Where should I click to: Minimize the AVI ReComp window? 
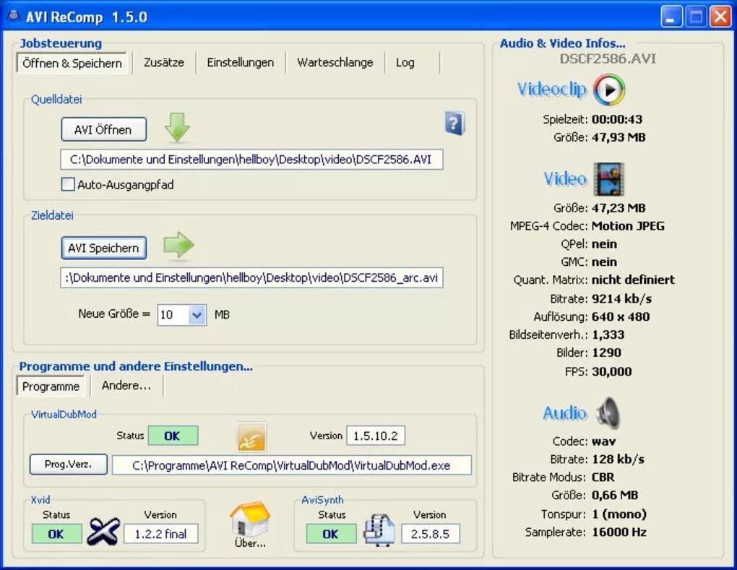pos(671,17)
